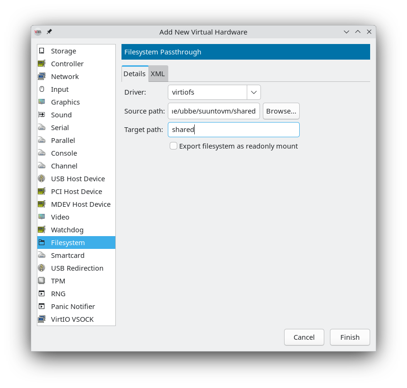Enable Export filesystem as readonly mount
Screen dimensions: 407x388
pyautogui.click(x=173, y=146)
